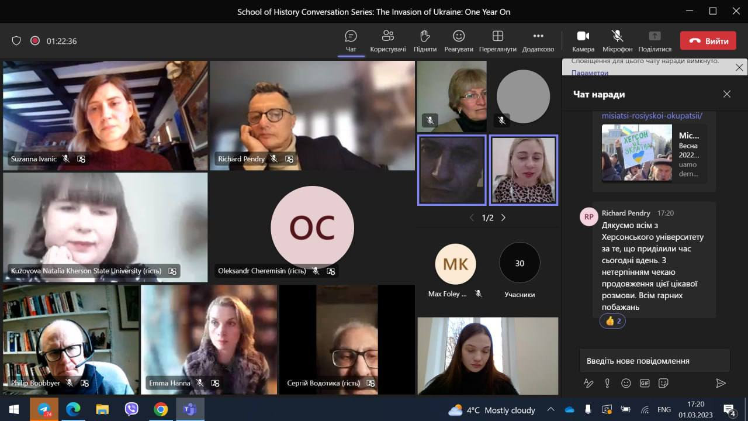748x421 pixels.
Task: Close the Чат наради panel
Action: [x=727, y=94]
